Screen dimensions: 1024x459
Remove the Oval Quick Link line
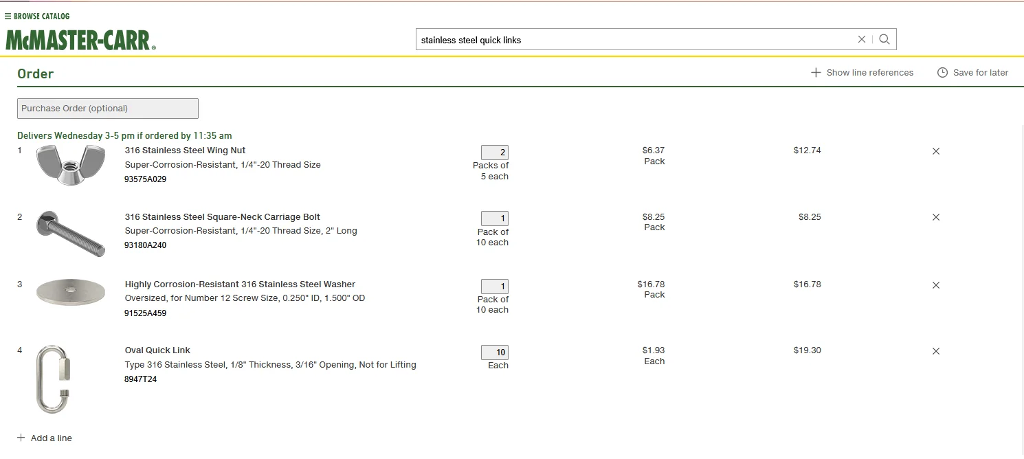click(x=935, y=351)
